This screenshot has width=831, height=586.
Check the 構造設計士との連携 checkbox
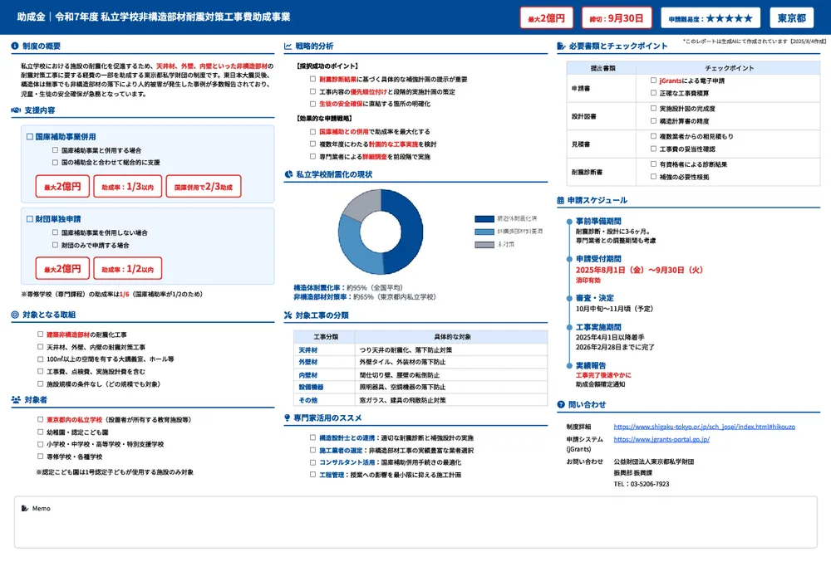[312, 437]
